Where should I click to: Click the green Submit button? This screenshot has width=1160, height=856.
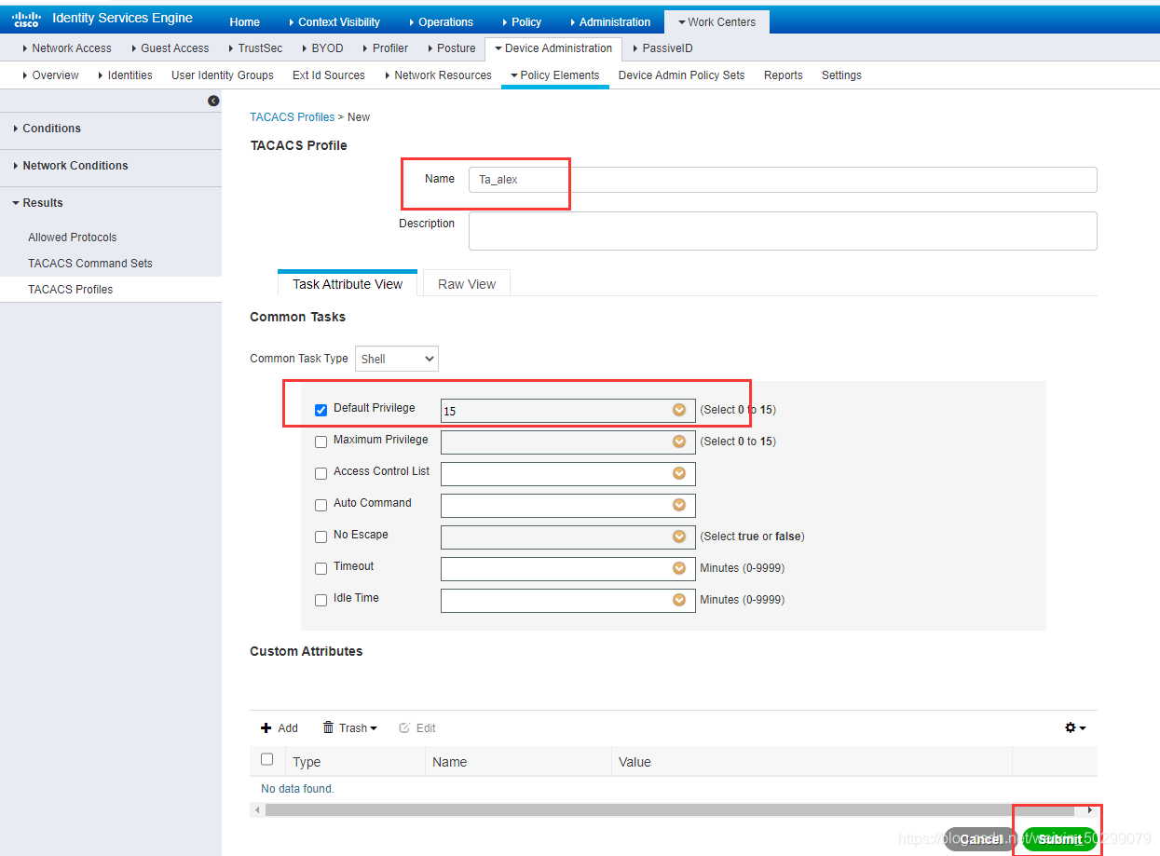pos(1058,838)
